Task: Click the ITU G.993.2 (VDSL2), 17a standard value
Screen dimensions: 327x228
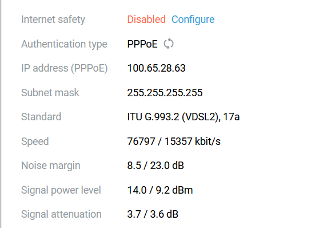Action: (184, 117)
